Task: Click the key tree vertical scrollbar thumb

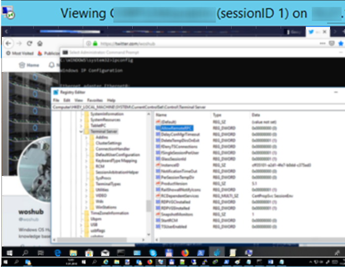Action: (x=149, y=206)
